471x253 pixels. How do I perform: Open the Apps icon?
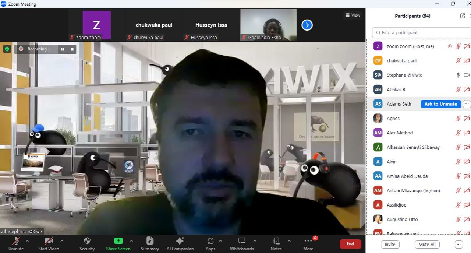[210, 241]
